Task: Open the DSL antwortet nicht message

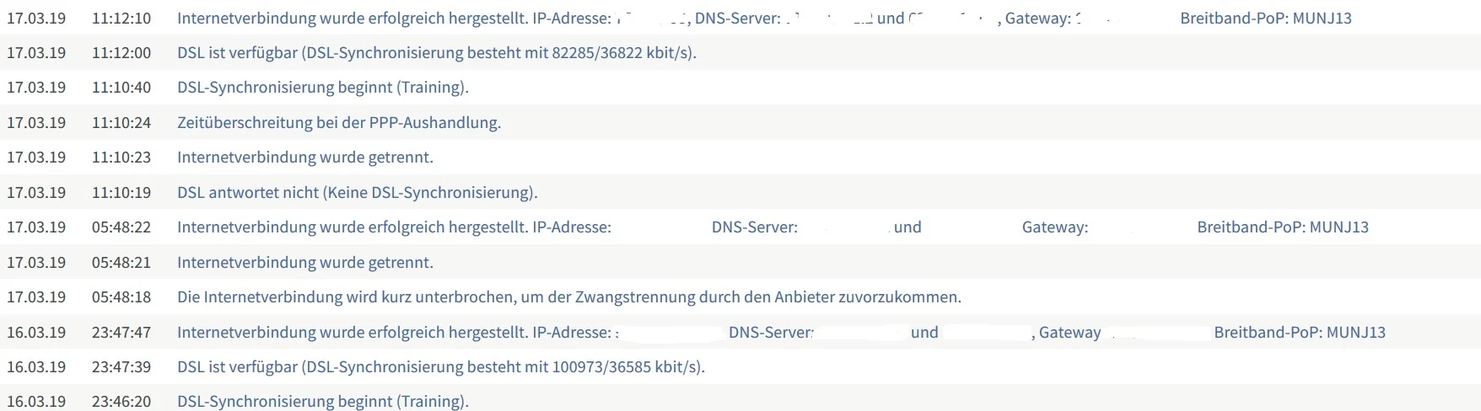Action: pos(357,193)
